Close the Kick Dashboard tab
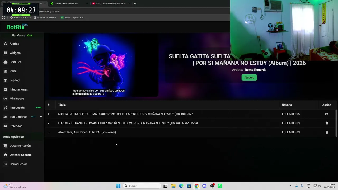 coord(87,4)
